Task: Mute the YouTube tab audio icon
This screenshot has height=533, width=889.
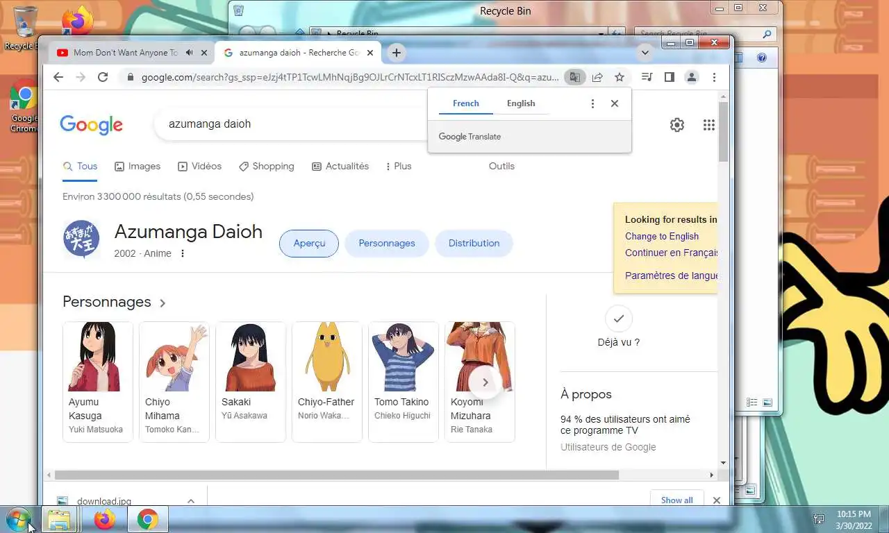Action: click(189, 53)
